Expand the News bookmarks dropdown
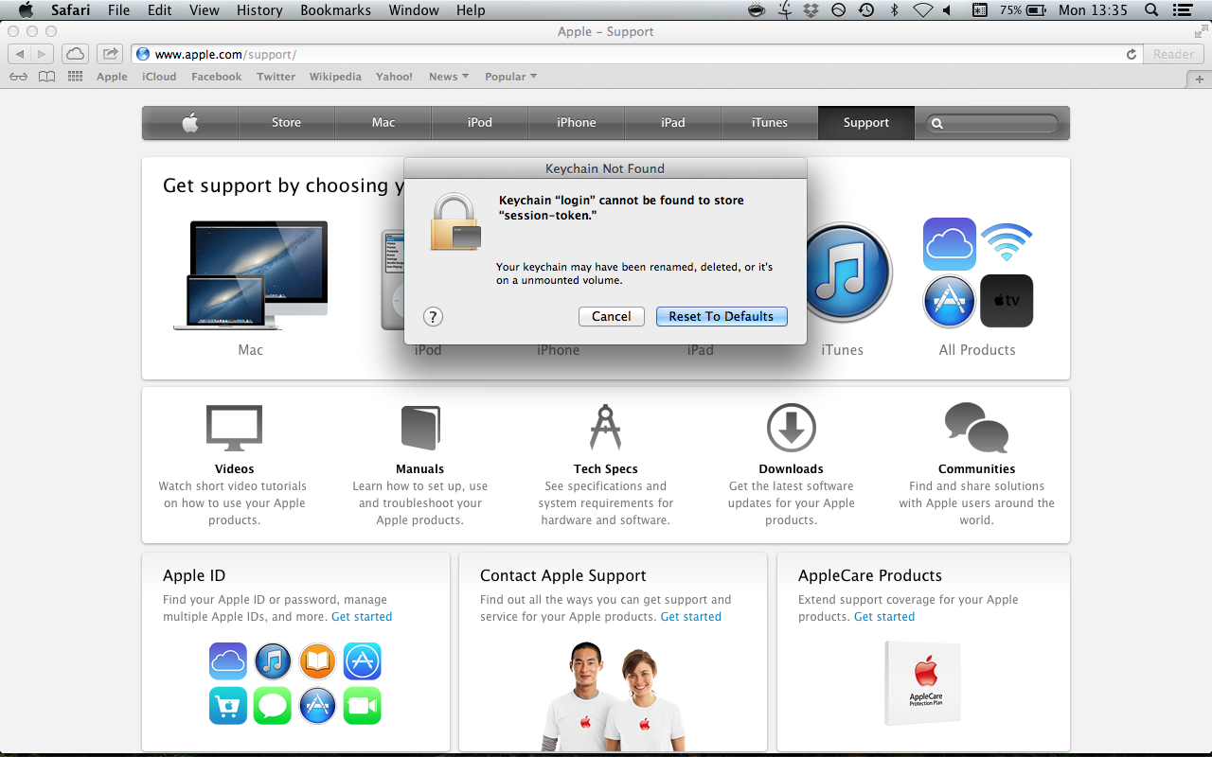Screen dimensions: 1212x757 pos(448,76)
